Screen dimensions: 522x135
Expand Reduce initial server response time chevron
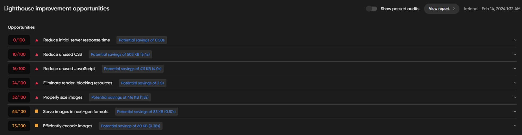pyautogui.click(x=515, y=40)
